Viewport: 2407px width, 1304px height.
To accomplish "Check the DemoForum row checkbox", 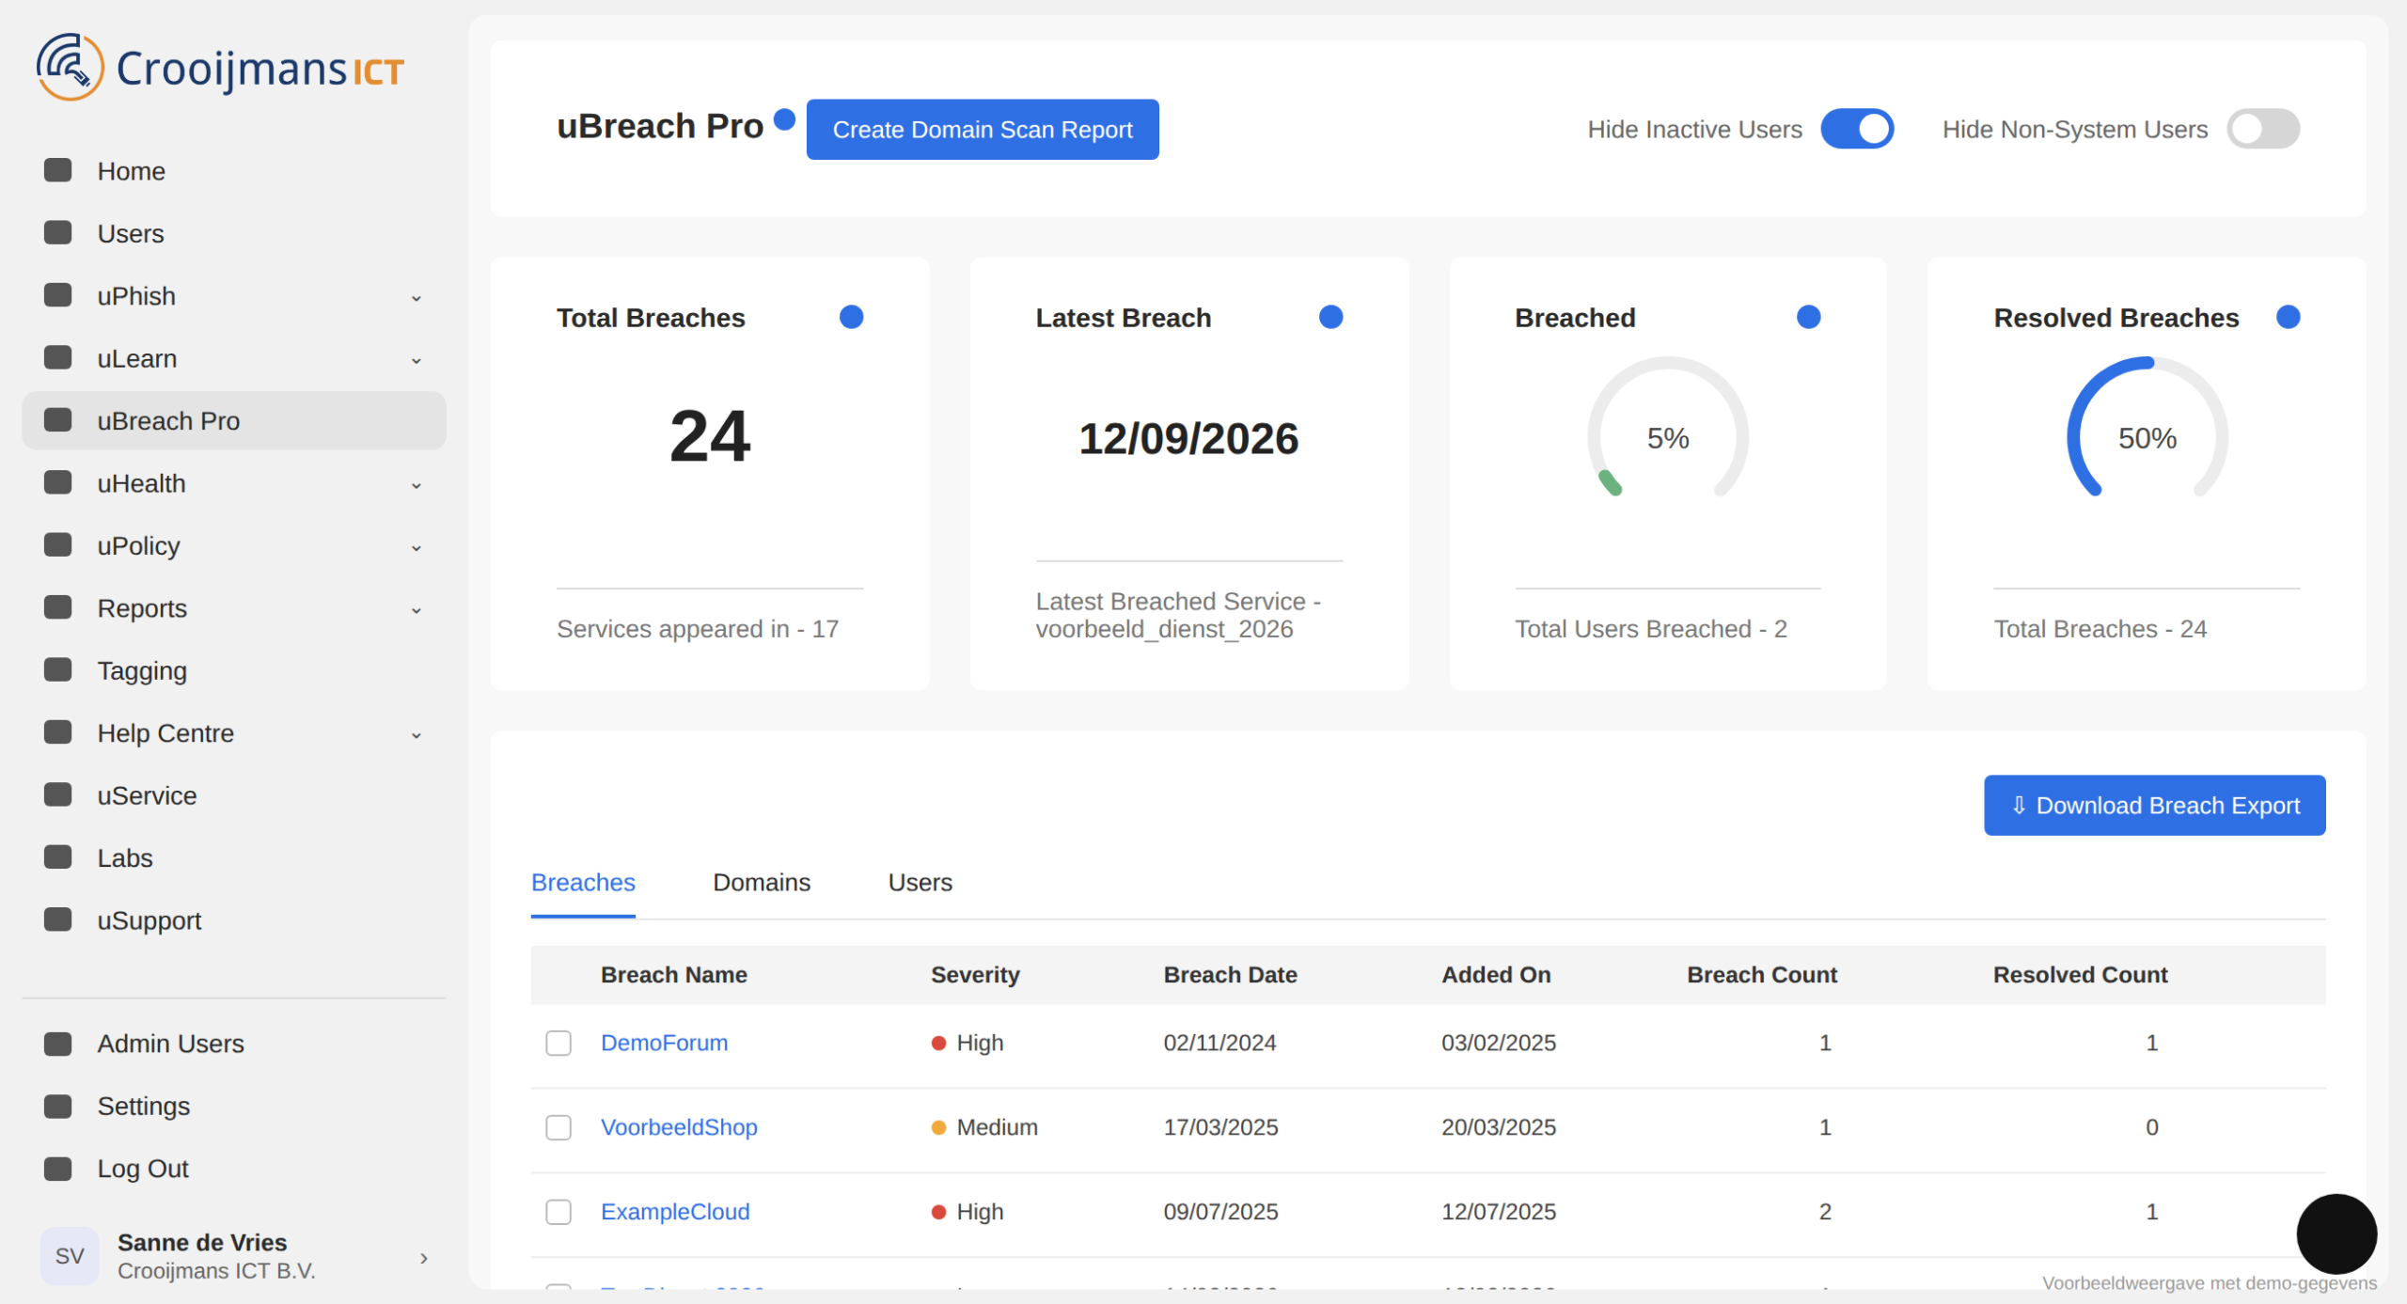I will point(558,1043).
